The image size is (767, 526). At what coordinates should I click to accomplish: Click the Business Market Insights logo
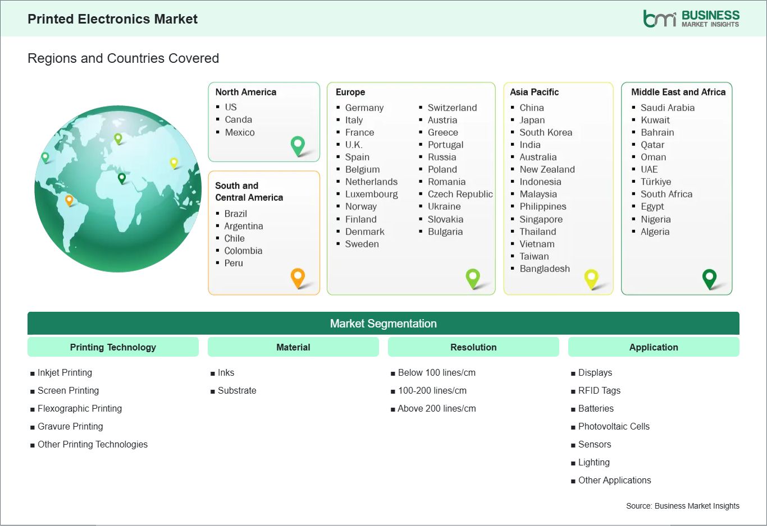coord(691,19)
